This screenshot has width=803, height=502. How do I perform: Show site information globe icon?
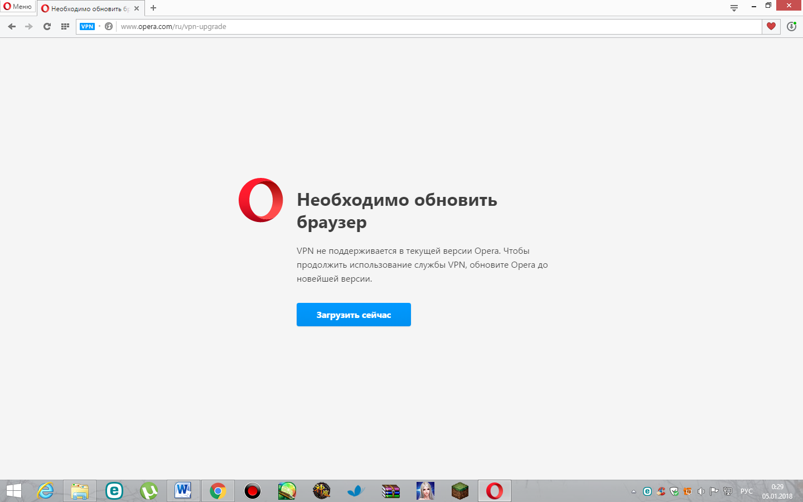109,26
